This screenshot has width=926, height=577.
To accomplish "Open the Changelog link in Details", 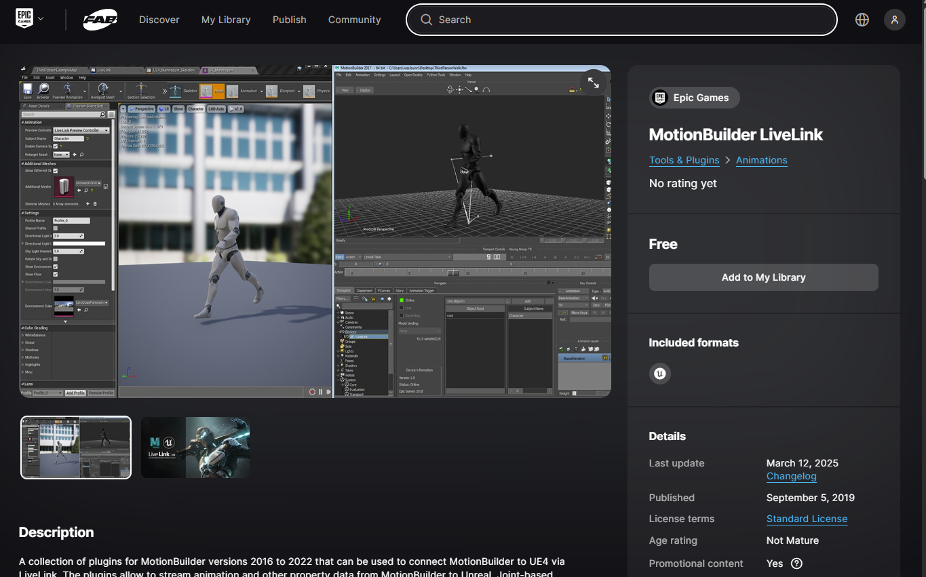I will [x=791, y=476].
